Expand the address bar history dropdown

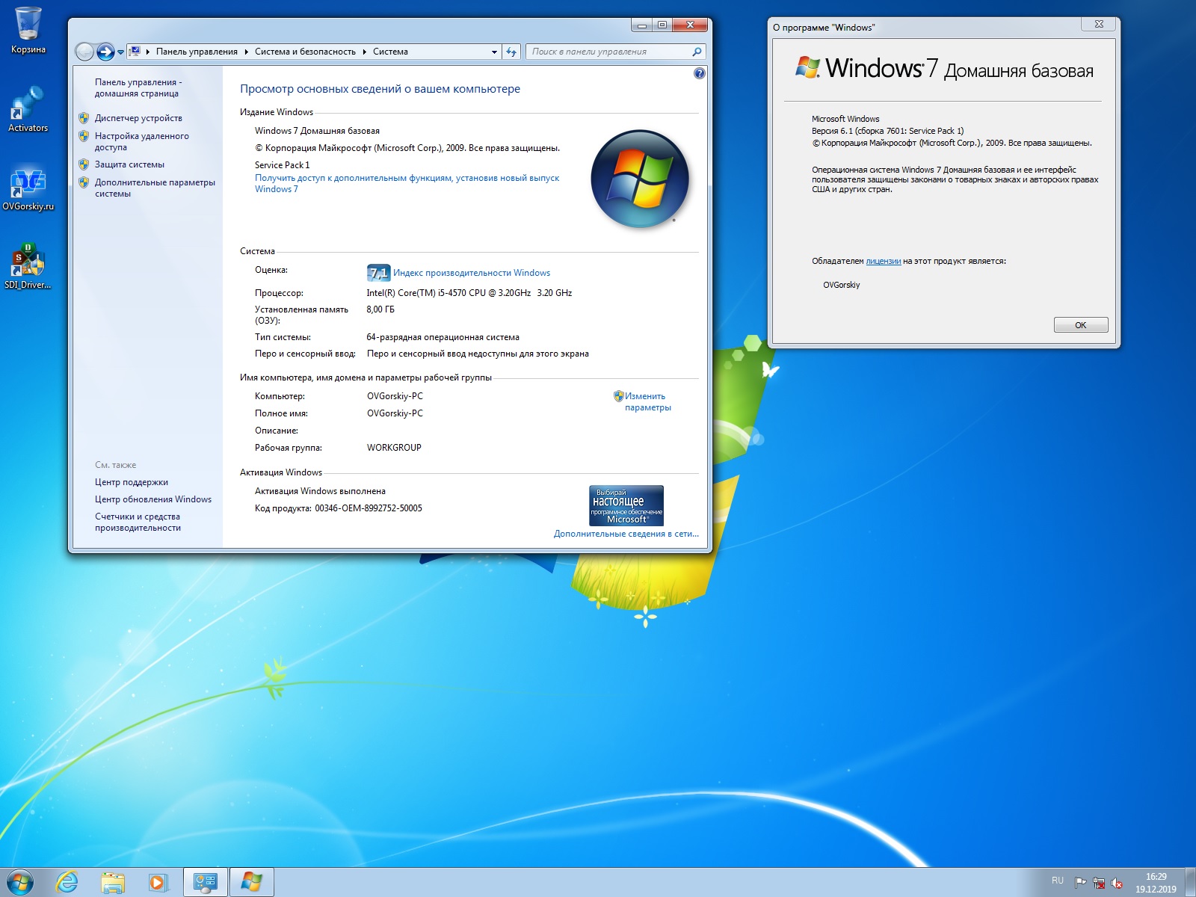pos(494,52)
